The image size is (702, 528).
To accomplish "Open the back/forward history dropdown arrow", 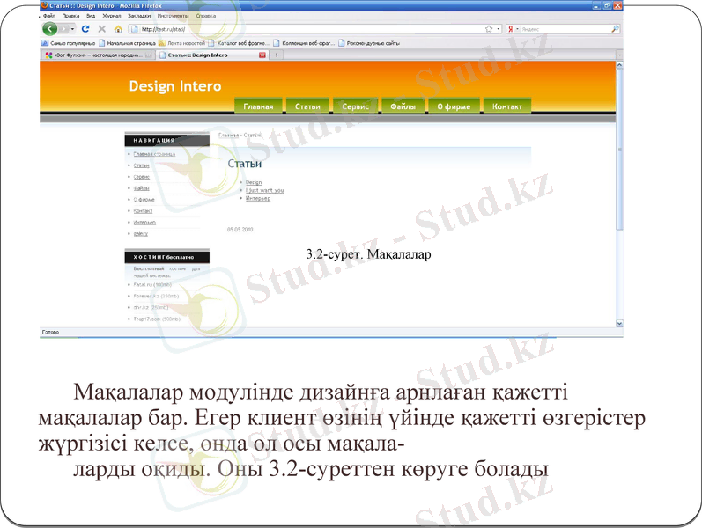I will click(x=72, y=29).
